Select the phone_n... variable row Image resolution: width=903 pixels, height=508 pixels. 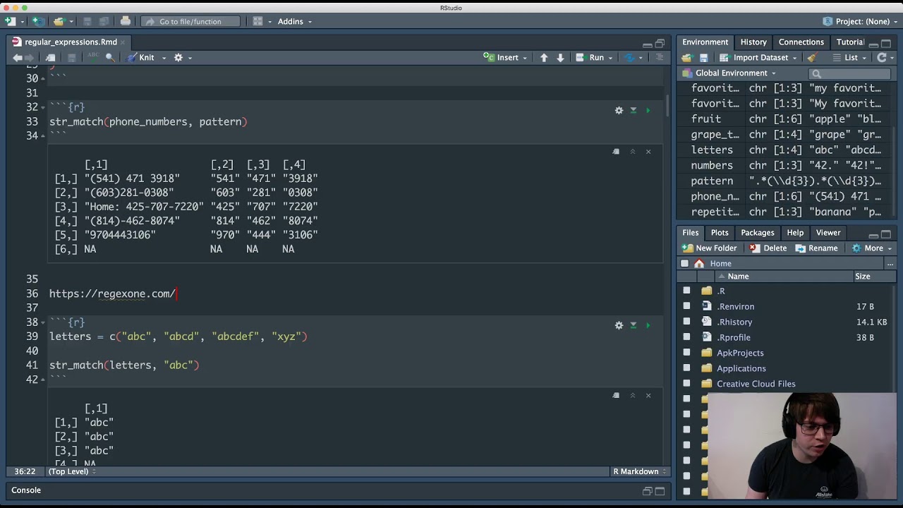pyautogui.click(x=784, y=196)
